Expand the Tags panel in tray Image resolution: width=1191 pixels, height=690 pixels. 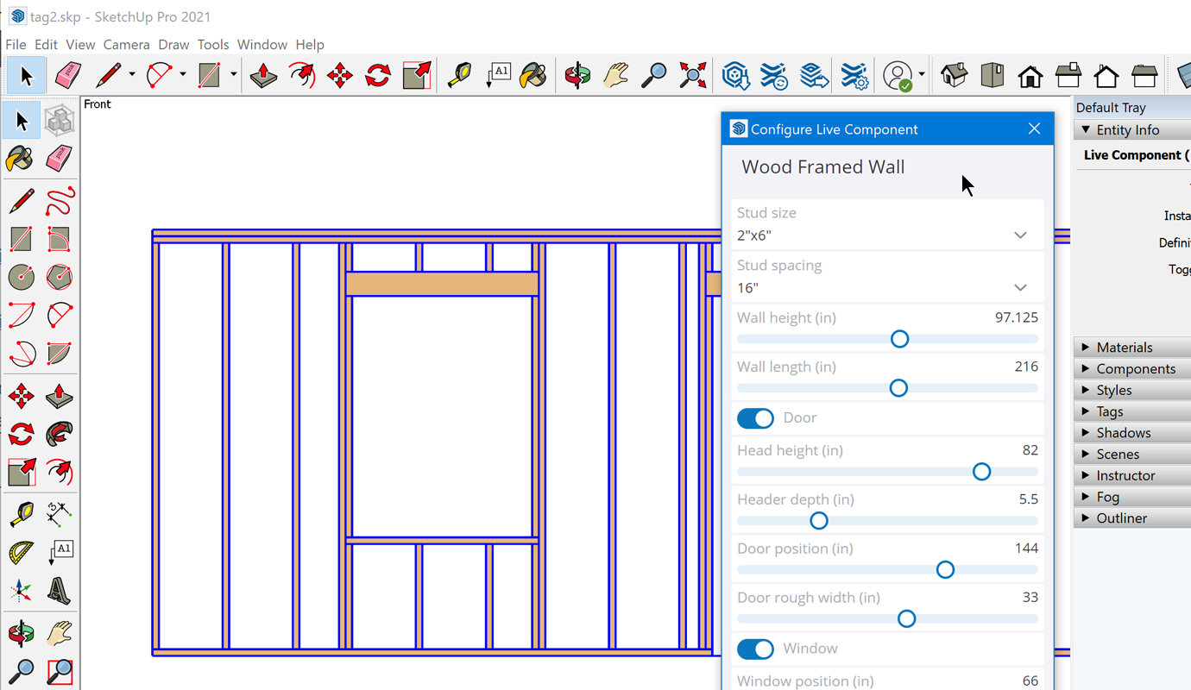1109,411
